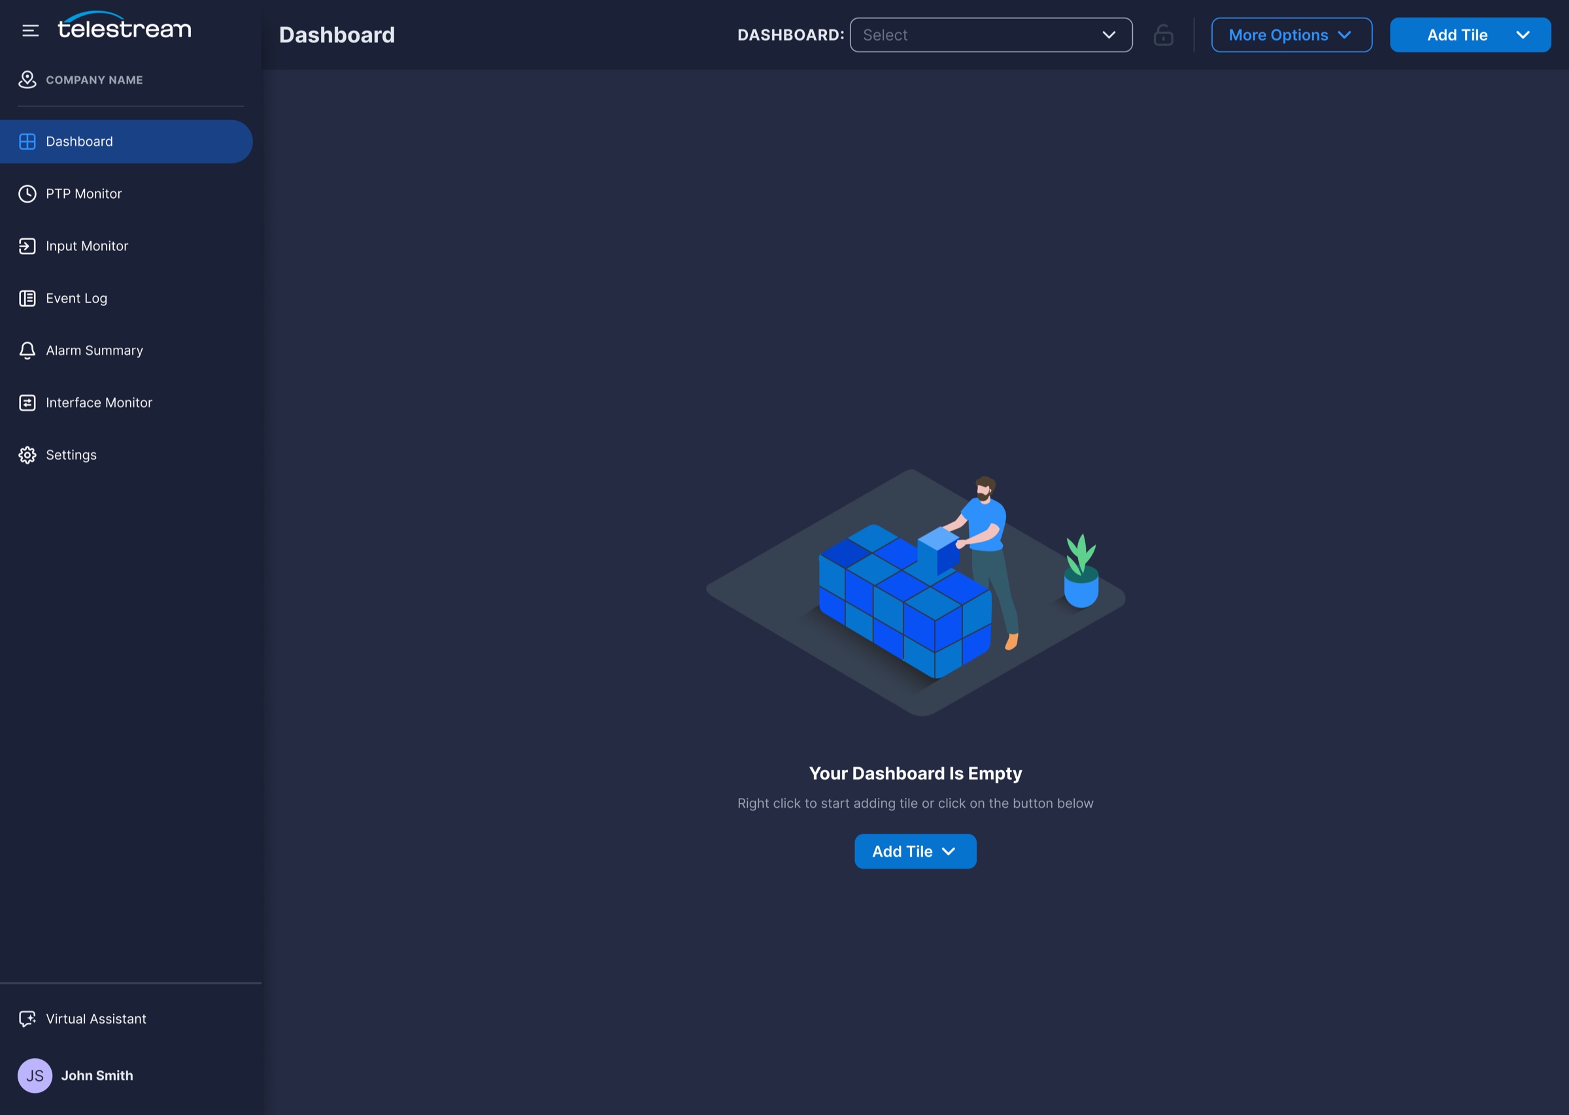
Task: Open the Add Tile button below empty message
Action: tap(915, 852)
